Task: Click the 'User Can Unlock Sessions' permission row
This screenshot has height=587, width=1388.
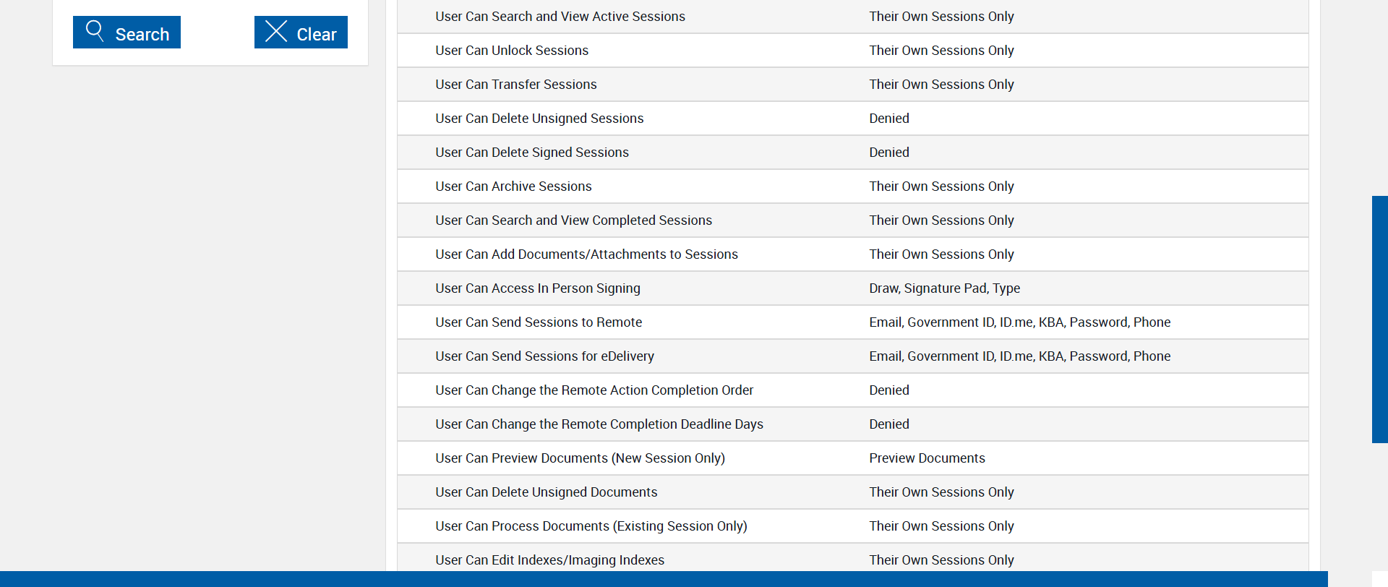Action: click(x=512, y=51)
